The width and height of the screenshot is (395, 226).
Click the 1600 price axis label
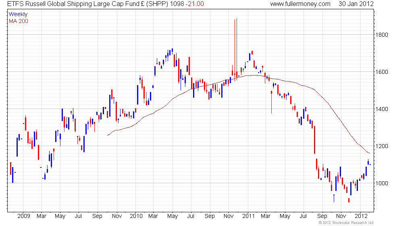tap(382, 72)
